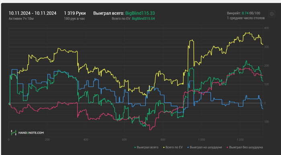Click the 'BigBlind115.33' total won value
This screenshot has width=281, height=155.
point(140,13)
